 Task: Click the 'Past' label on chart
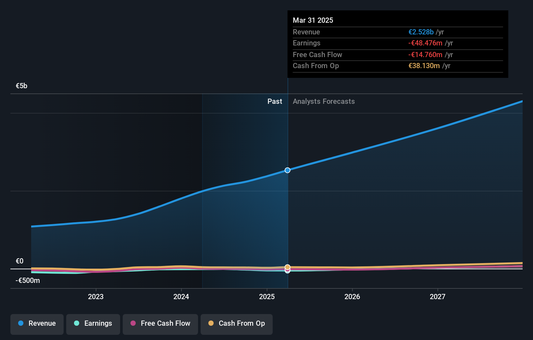(x=275, y=102)
